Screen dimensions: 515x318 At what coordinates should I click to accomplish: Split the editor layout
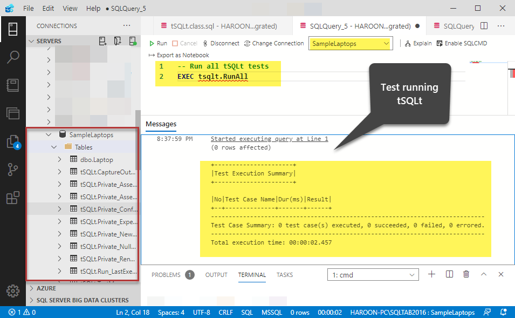coord(484,26)
